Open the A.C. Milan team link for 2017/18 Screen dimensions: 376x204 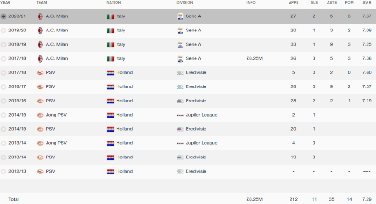(57, 58)
